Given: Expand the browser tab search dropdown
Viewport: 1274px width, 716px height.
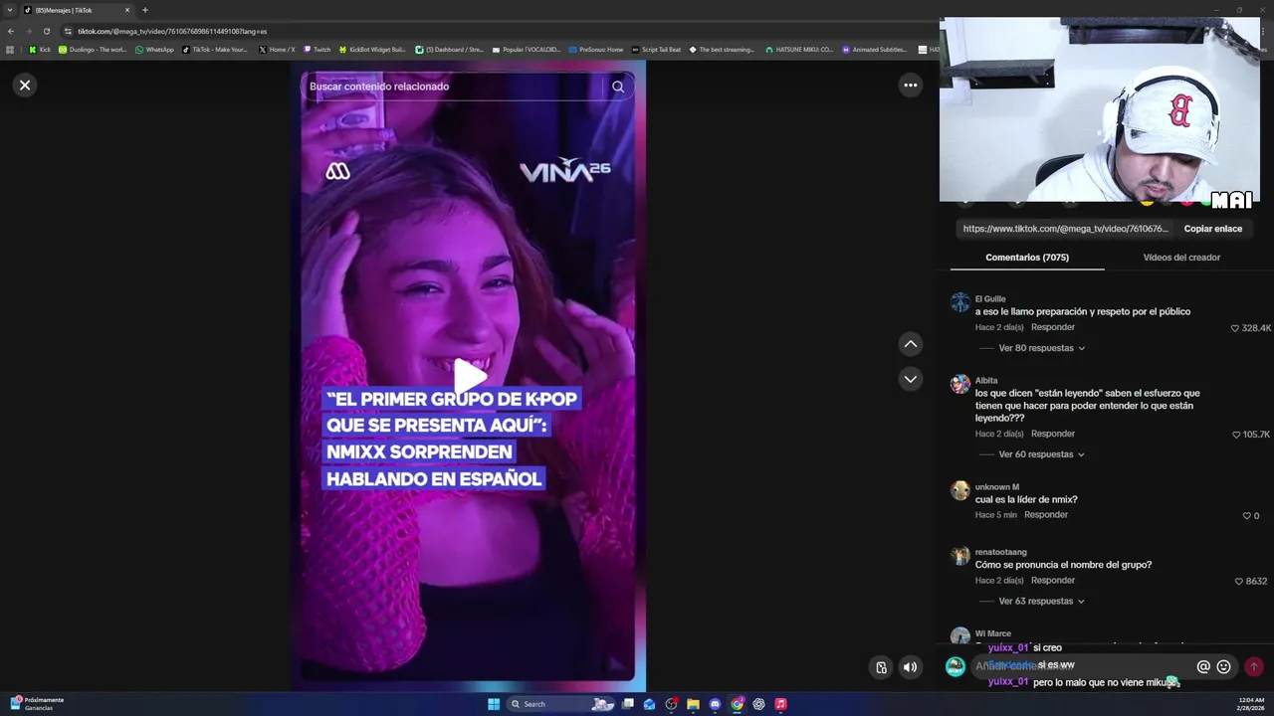Looking at the screenshot, I should click(8, 10).
